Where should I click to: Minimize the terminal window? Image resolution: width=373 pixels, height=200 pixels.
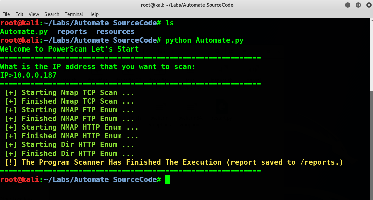click(x=348, y=5)
